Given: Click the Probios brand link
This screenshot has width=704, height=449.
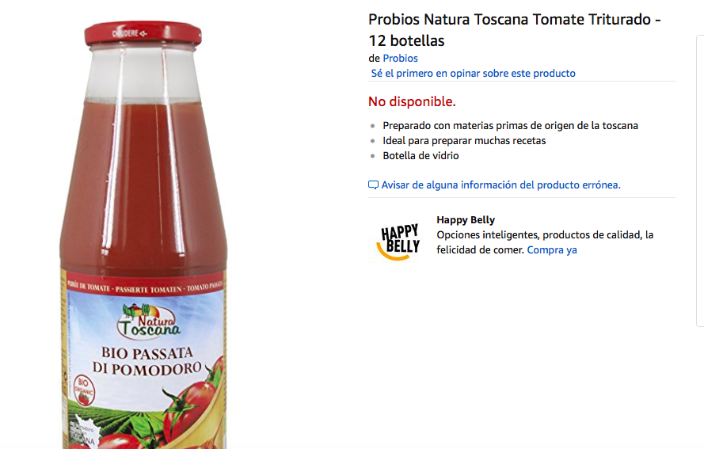Looking at the screenshot, I should click(400, 59).
